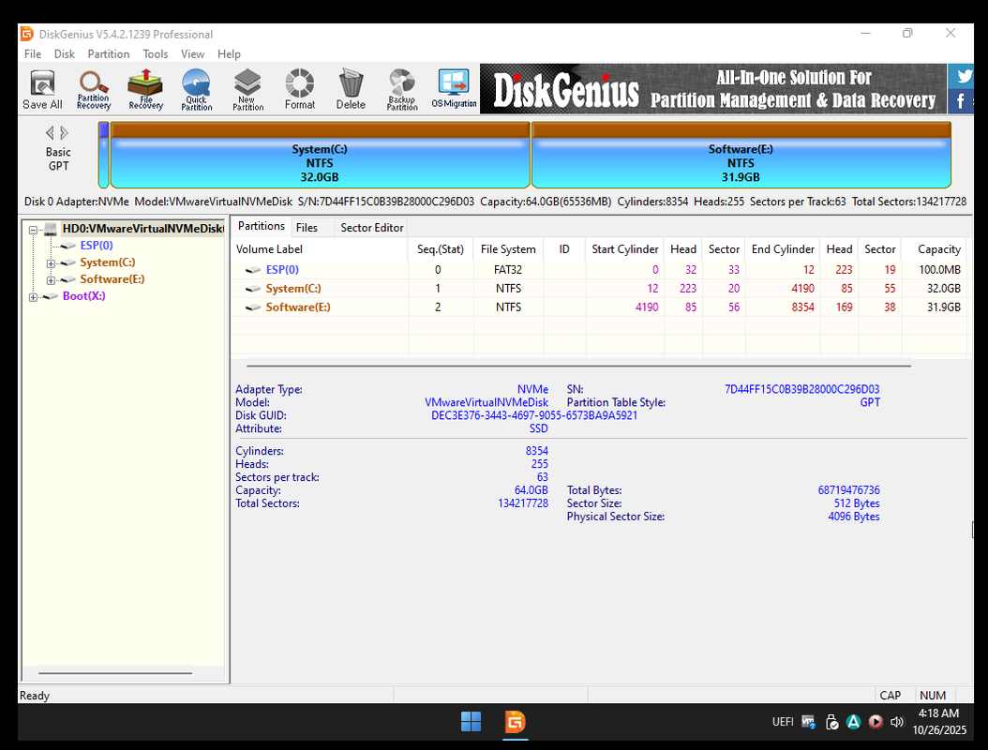Click the Seq.(Stat) column header
Image resolution: width=988 pixels, height=750 pixels.
[x=440, y=249]
